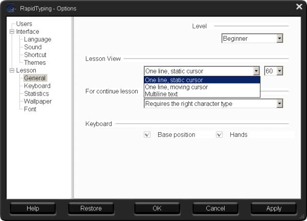This screenshot has height=221, width=307.
Task: Collapse the Lesson tree node
Action: pos(12,70)
